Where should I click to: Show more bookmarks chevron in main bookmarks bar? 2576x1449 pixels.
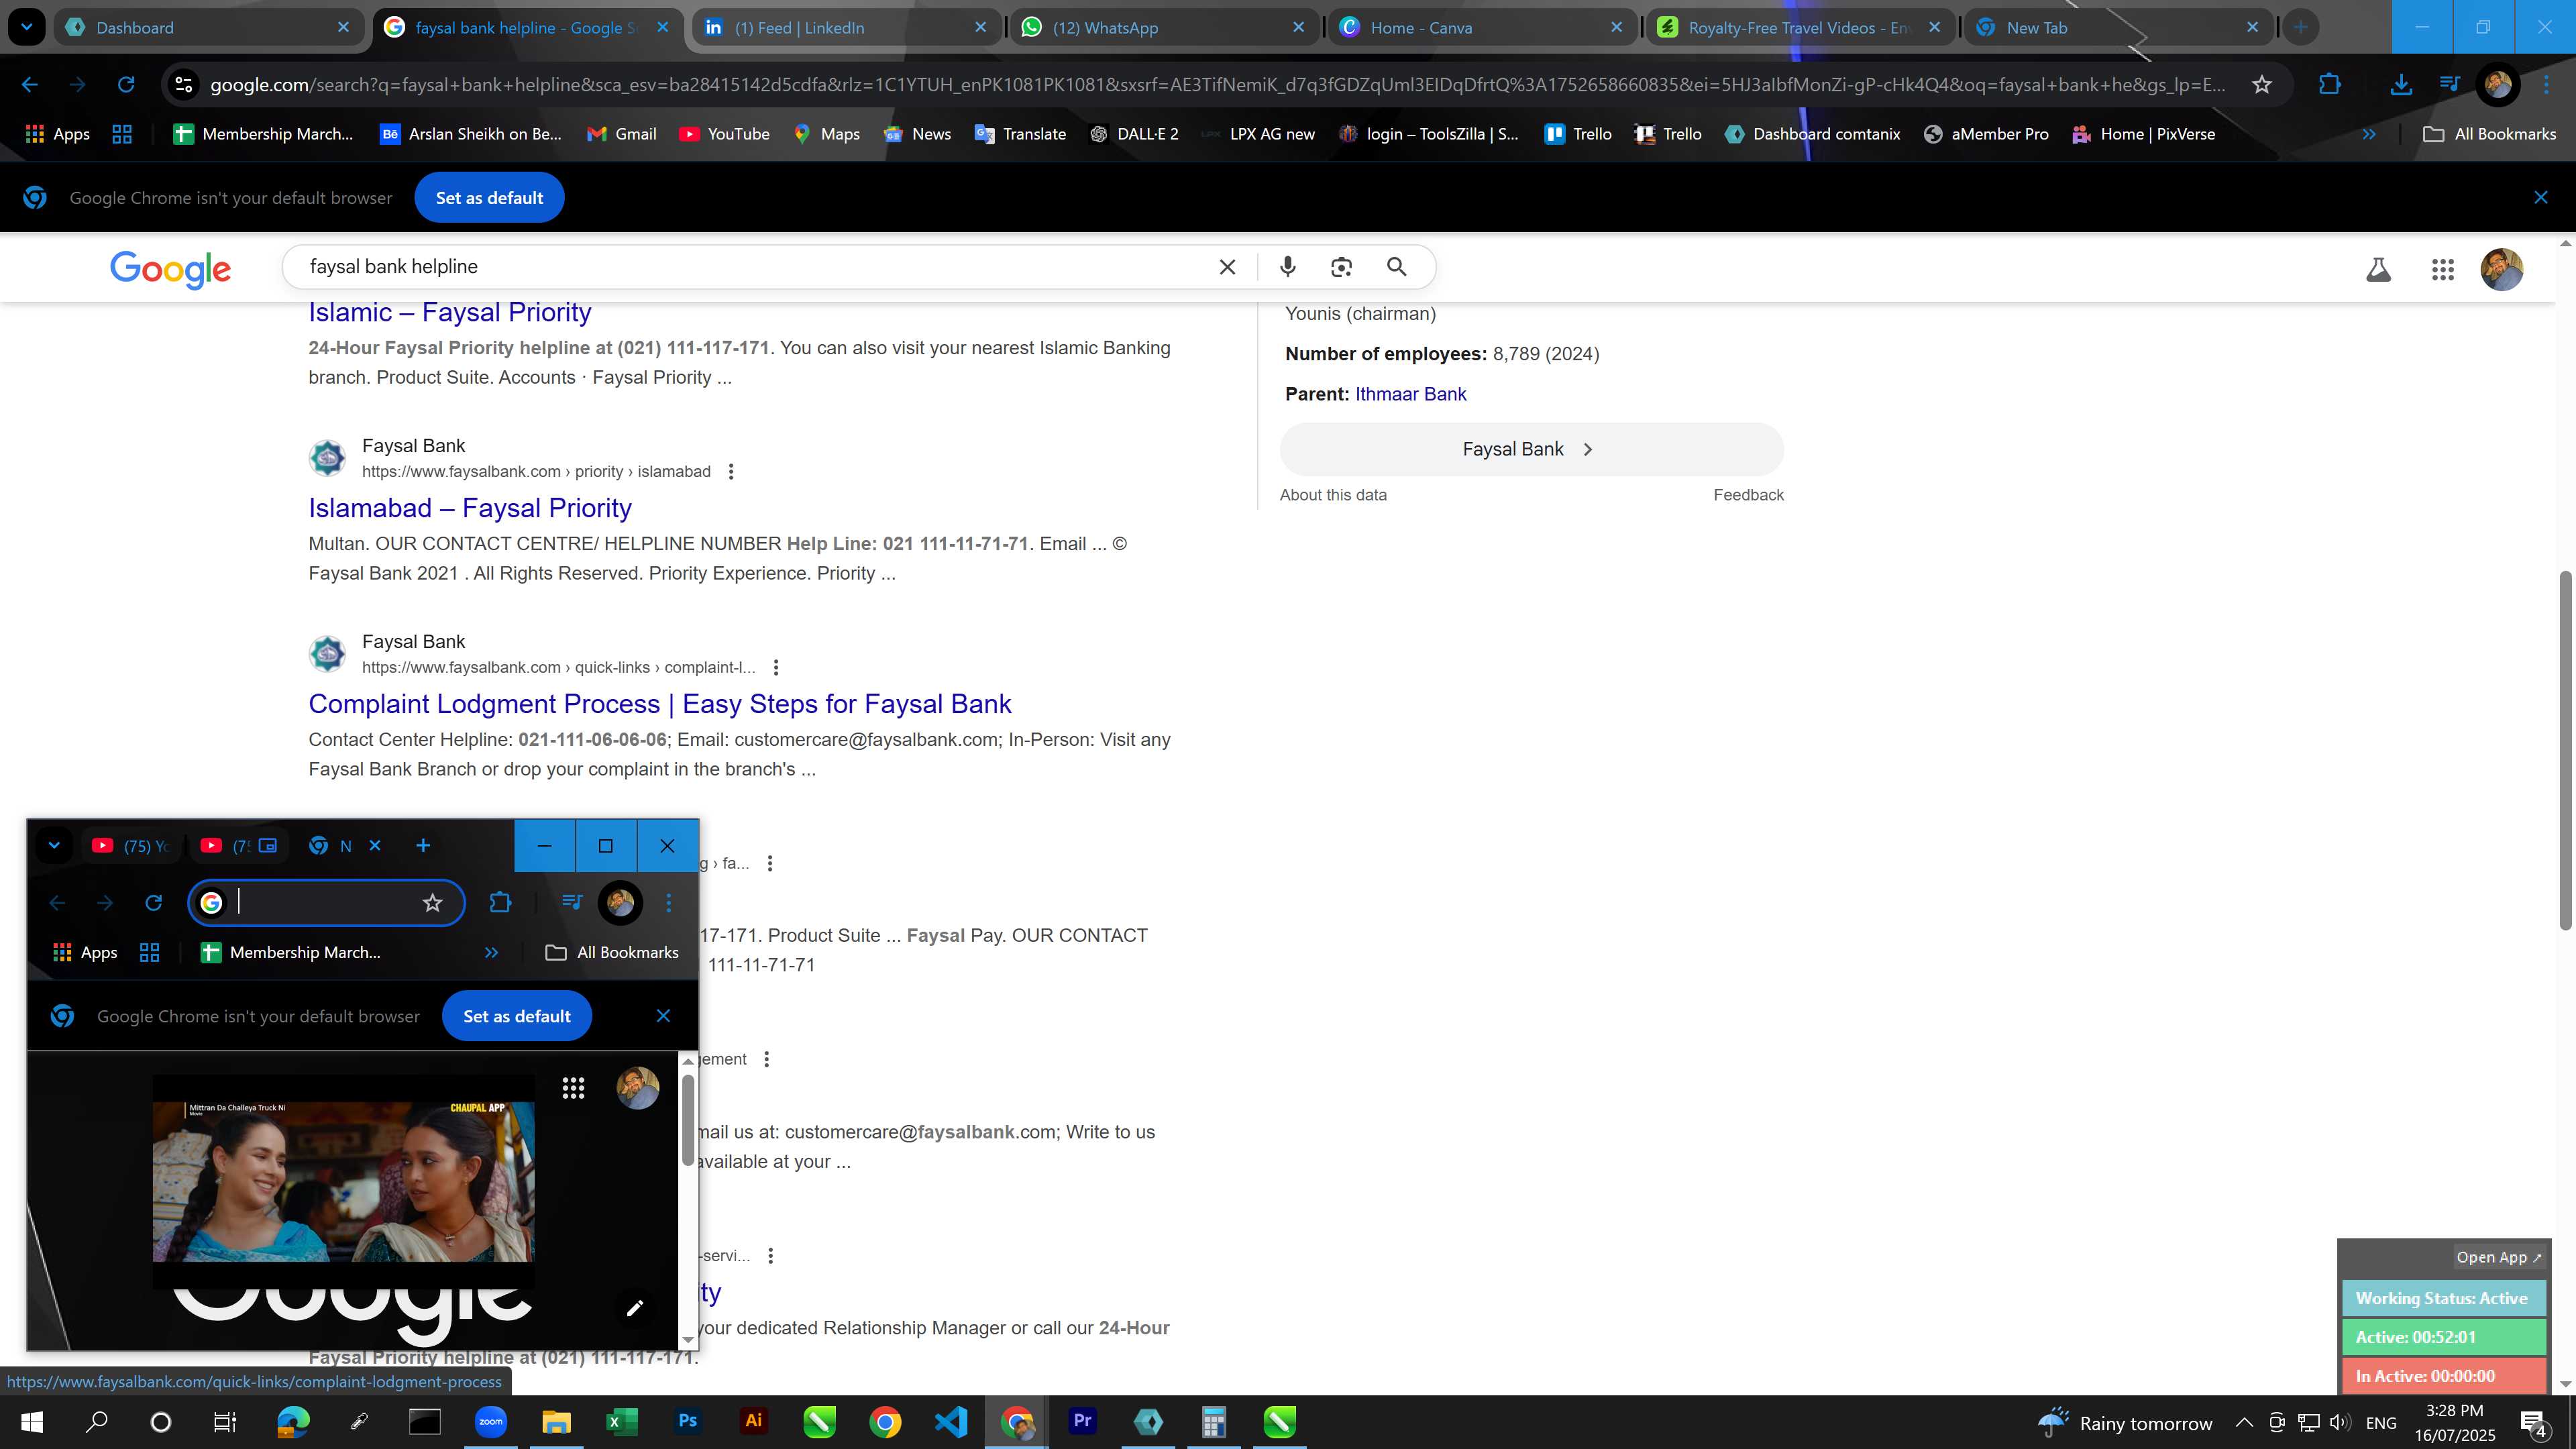[x=2368, y=134]
